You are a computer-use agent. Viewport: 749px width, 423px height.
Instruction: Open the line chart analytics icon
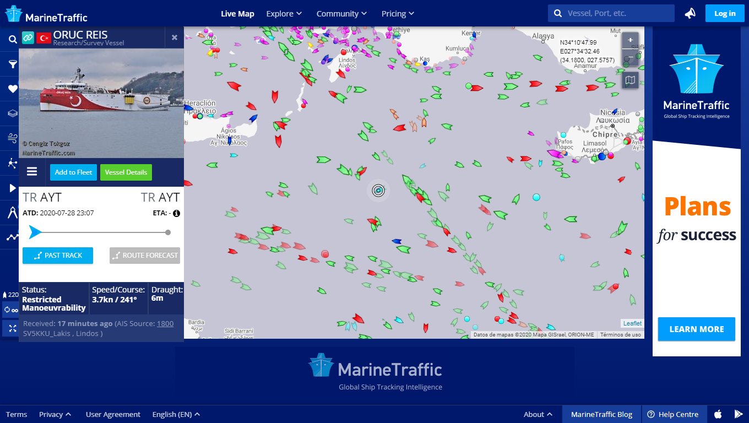tap(12, 237)
